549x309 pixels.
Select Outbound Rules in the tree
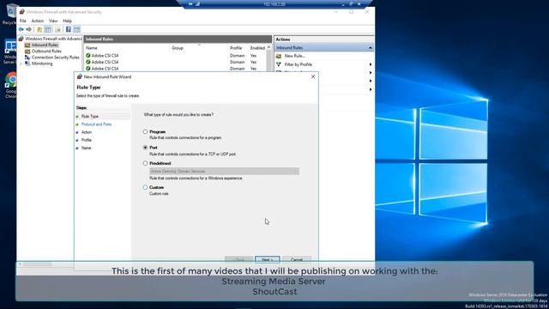[46, 51]
